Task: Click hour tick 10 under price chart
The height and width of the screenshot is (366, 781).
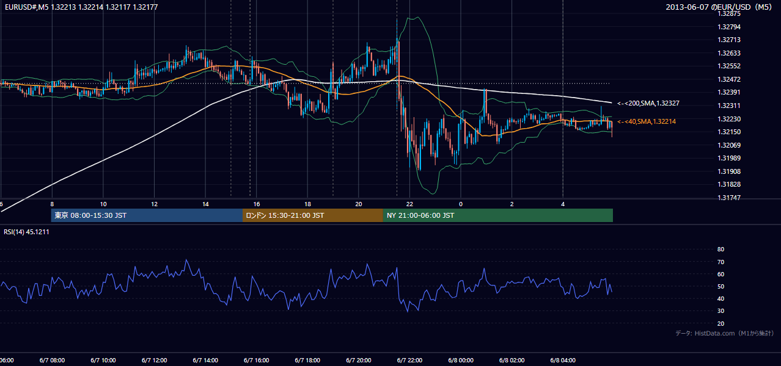Action: coord(103,204)
